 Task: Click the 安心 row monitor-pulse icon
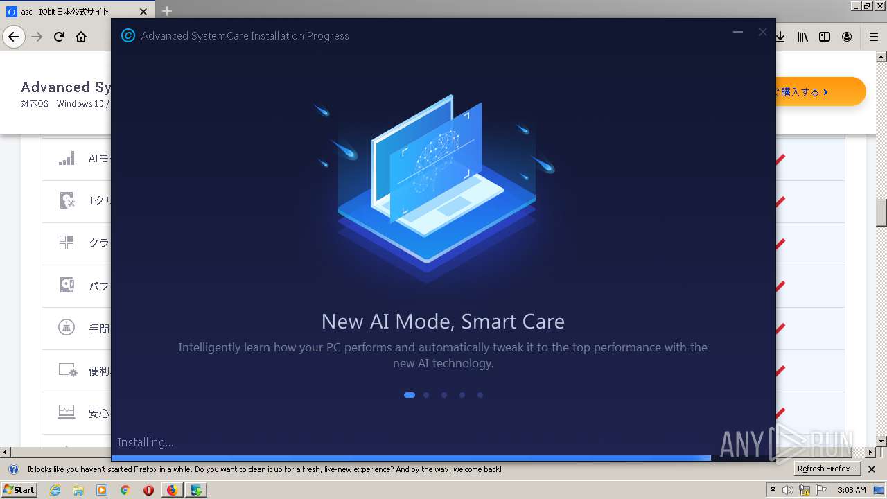(x=67, y=412)
